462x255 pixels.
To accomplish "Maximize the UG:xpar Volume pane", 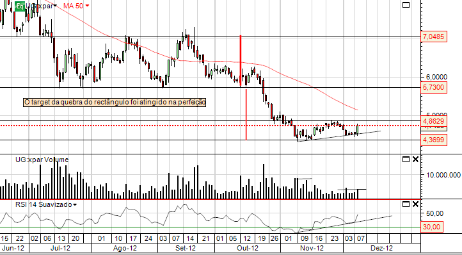I will click(x=406, y=160).
